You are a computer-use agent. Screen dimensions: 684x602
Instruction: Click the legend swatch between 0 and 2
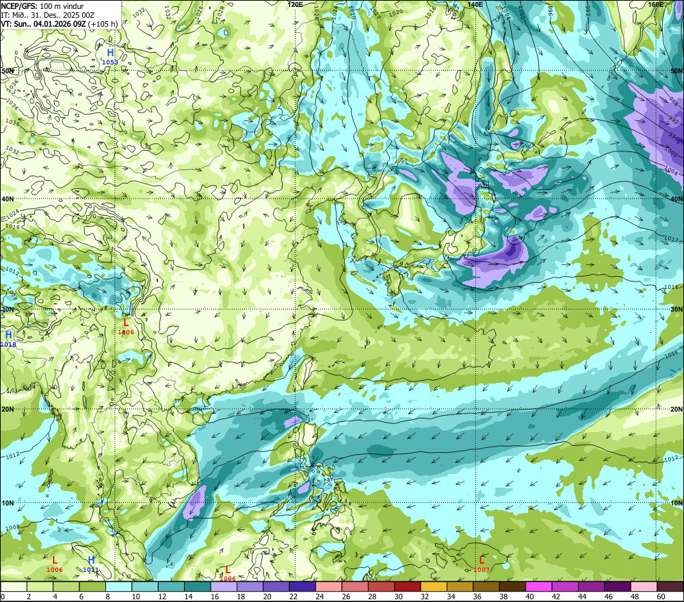[x=14, y=586]
